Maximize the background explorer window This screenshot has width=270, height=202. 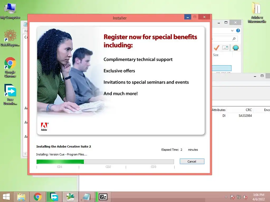click(226, 23)
